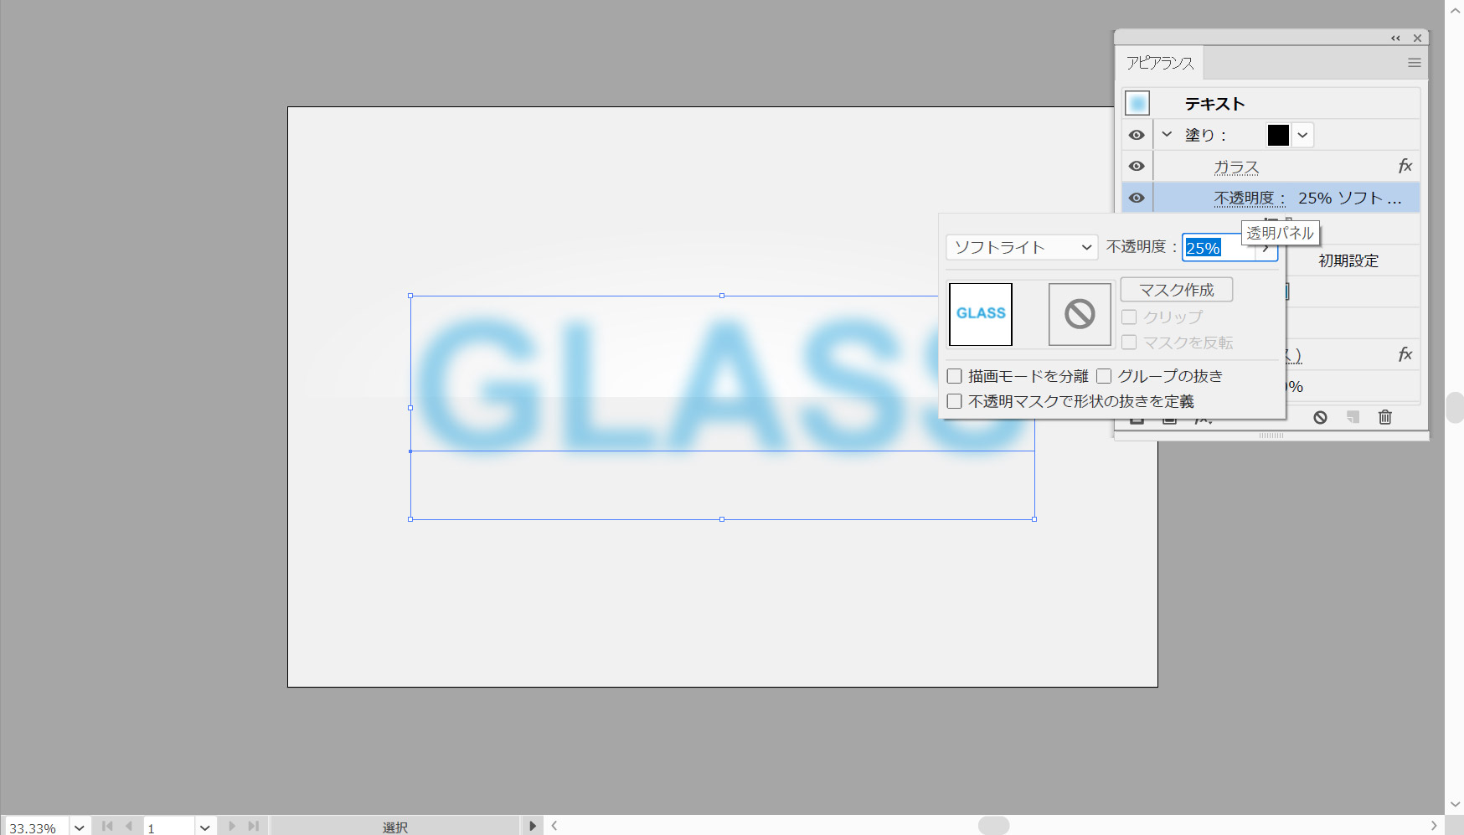
Task: Open the black fill color swatch
Action: [1278, 135]
